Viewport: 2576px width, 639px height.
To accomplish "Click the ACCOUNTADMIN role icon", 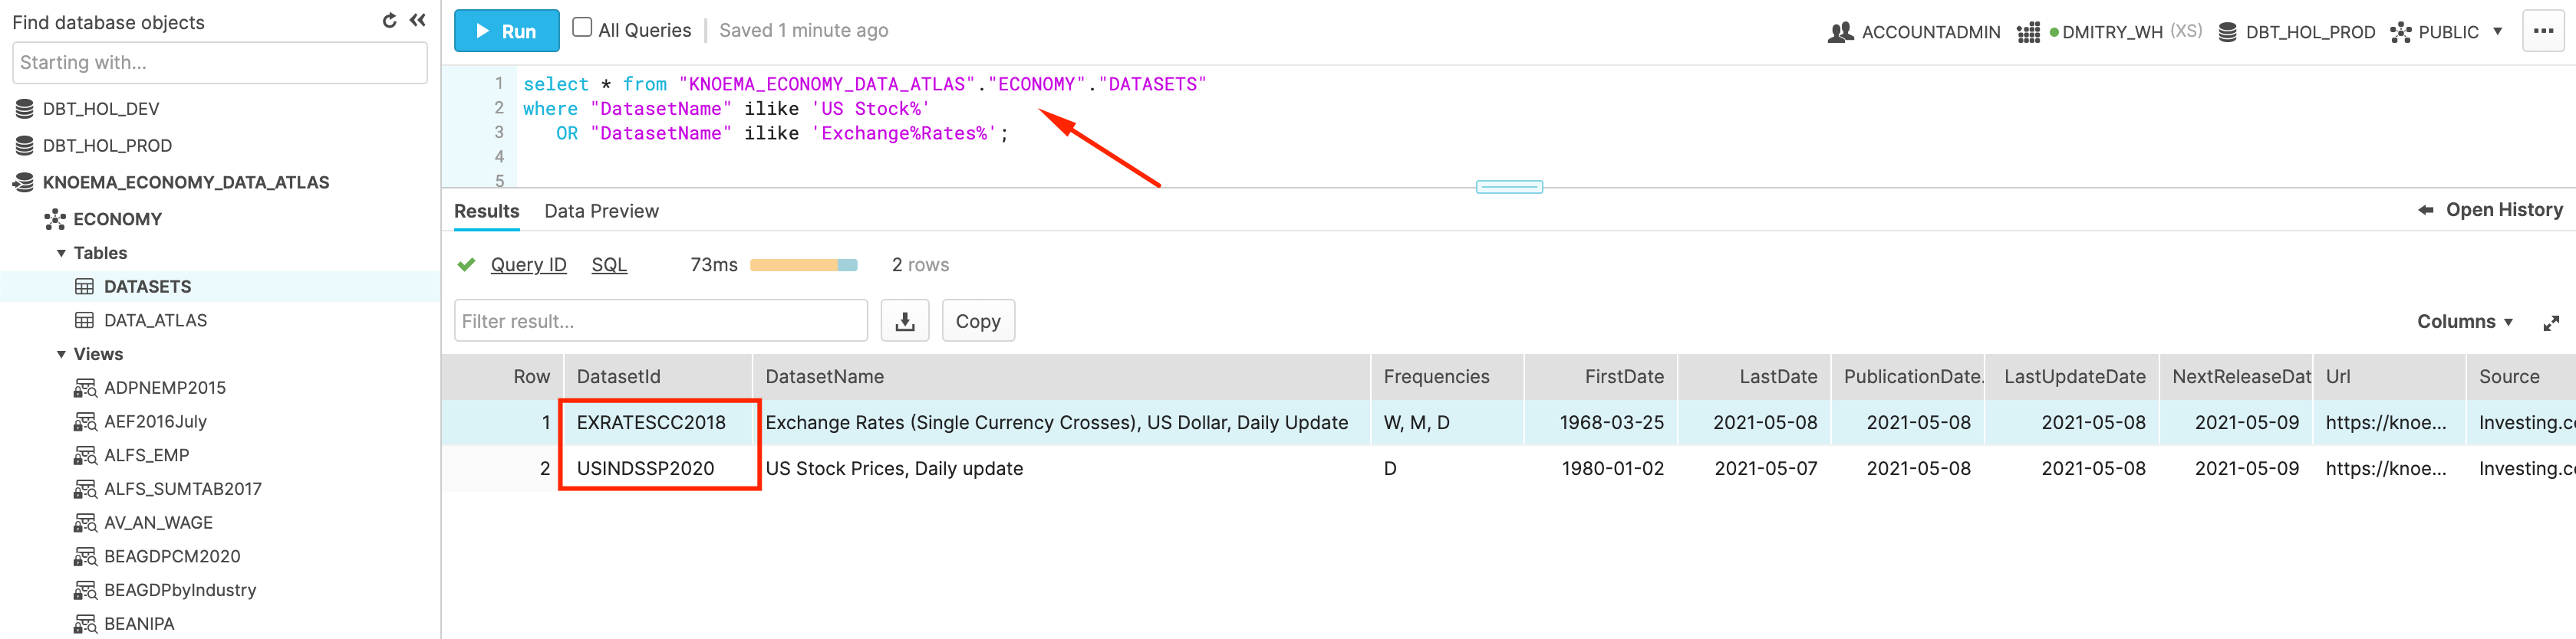I will [1840, 32].
